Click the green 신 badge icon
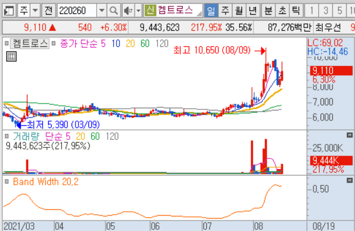The image size is (355, 231). (150, 11)
